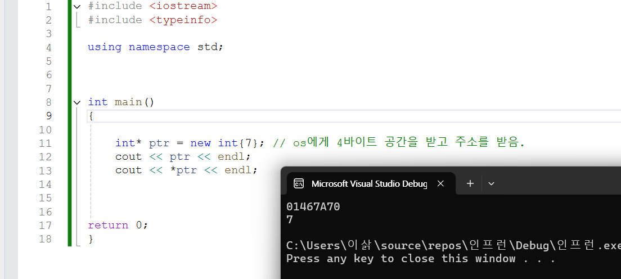Click the closing brace on line 18
621x279 pixels.
pyautogui.click(x=91, y=239)
